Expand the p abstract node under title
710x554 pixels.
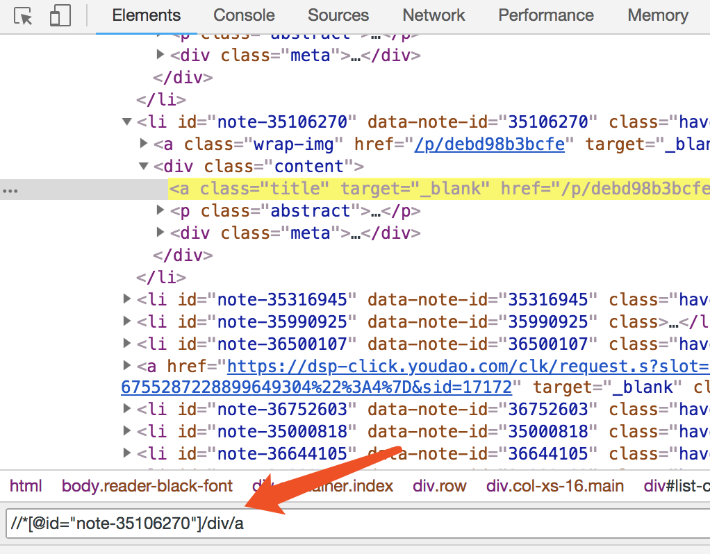click(160, 210)
